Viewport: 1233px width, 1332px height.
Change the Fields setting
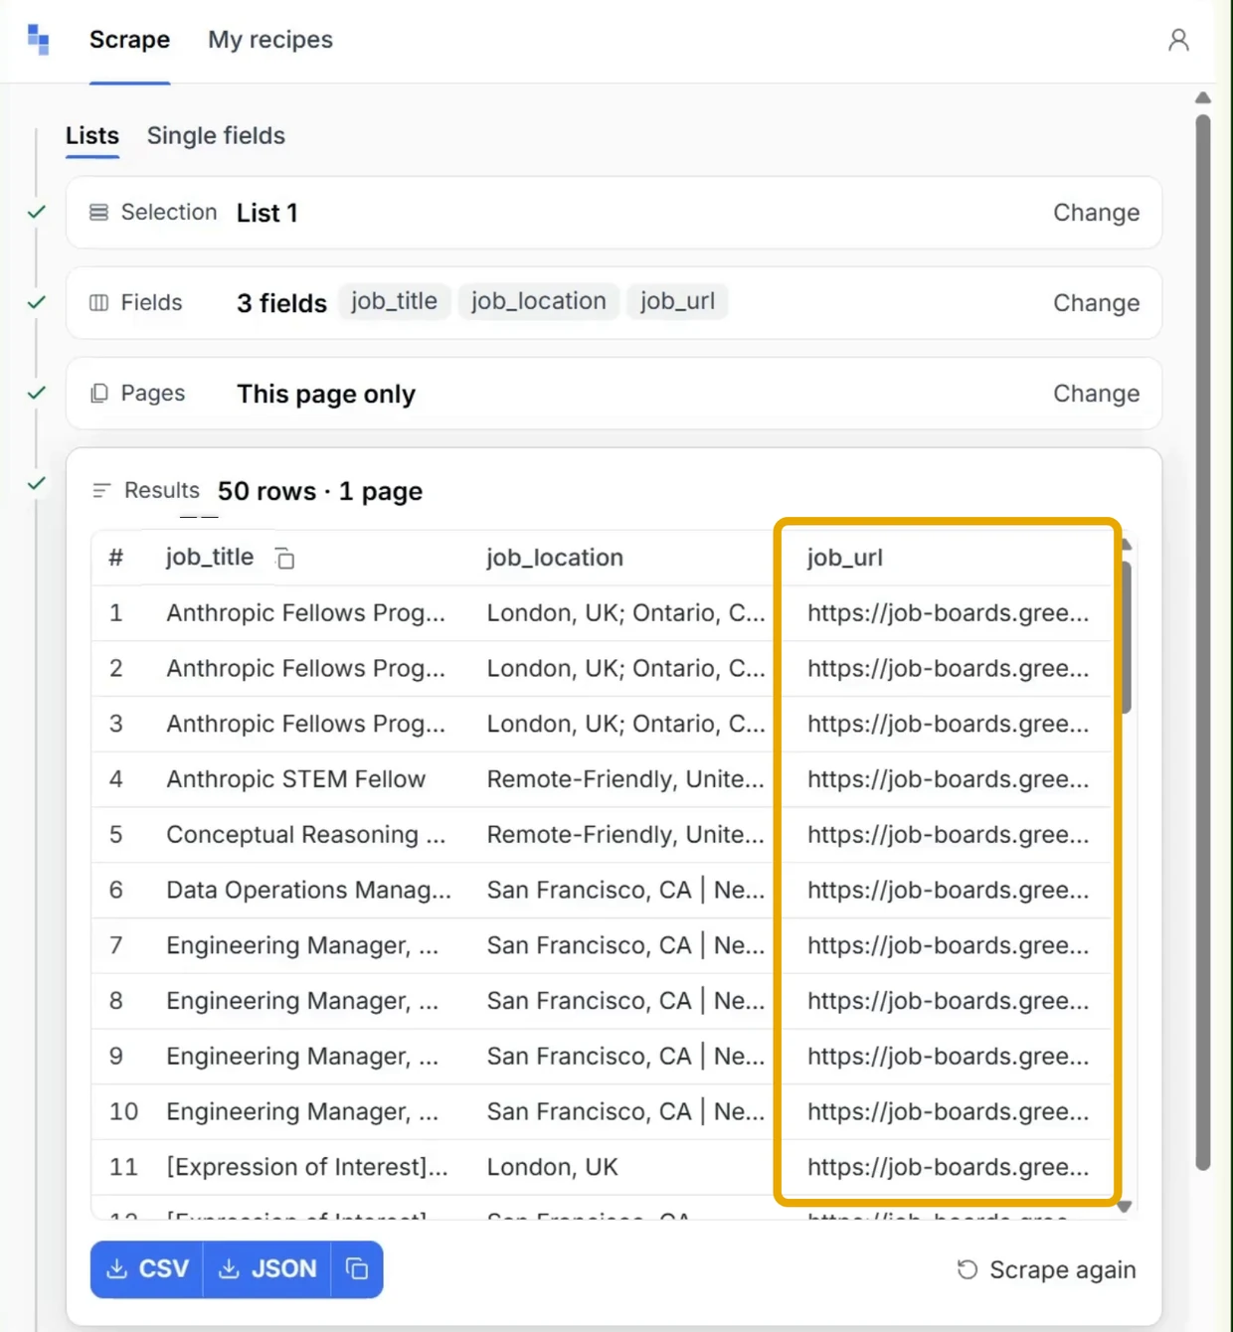point(1096,303)
